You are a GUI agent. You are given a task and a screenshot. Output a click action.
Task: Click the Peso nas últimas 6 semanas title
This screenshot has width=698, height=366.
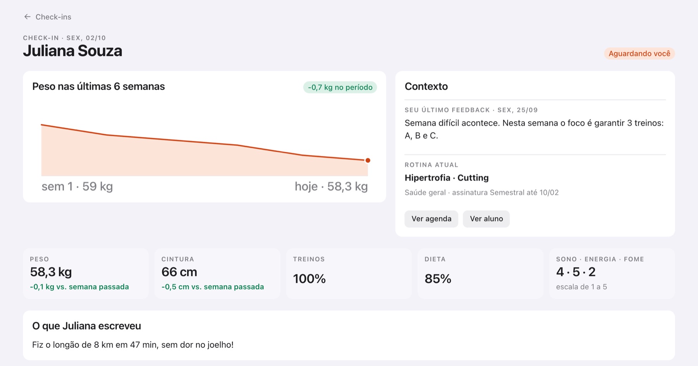pyautogui.click(x=98, y=86)
